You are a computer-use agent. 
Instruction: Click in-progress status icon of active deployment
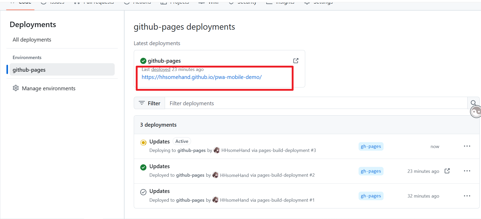click(x=143, y=142)
